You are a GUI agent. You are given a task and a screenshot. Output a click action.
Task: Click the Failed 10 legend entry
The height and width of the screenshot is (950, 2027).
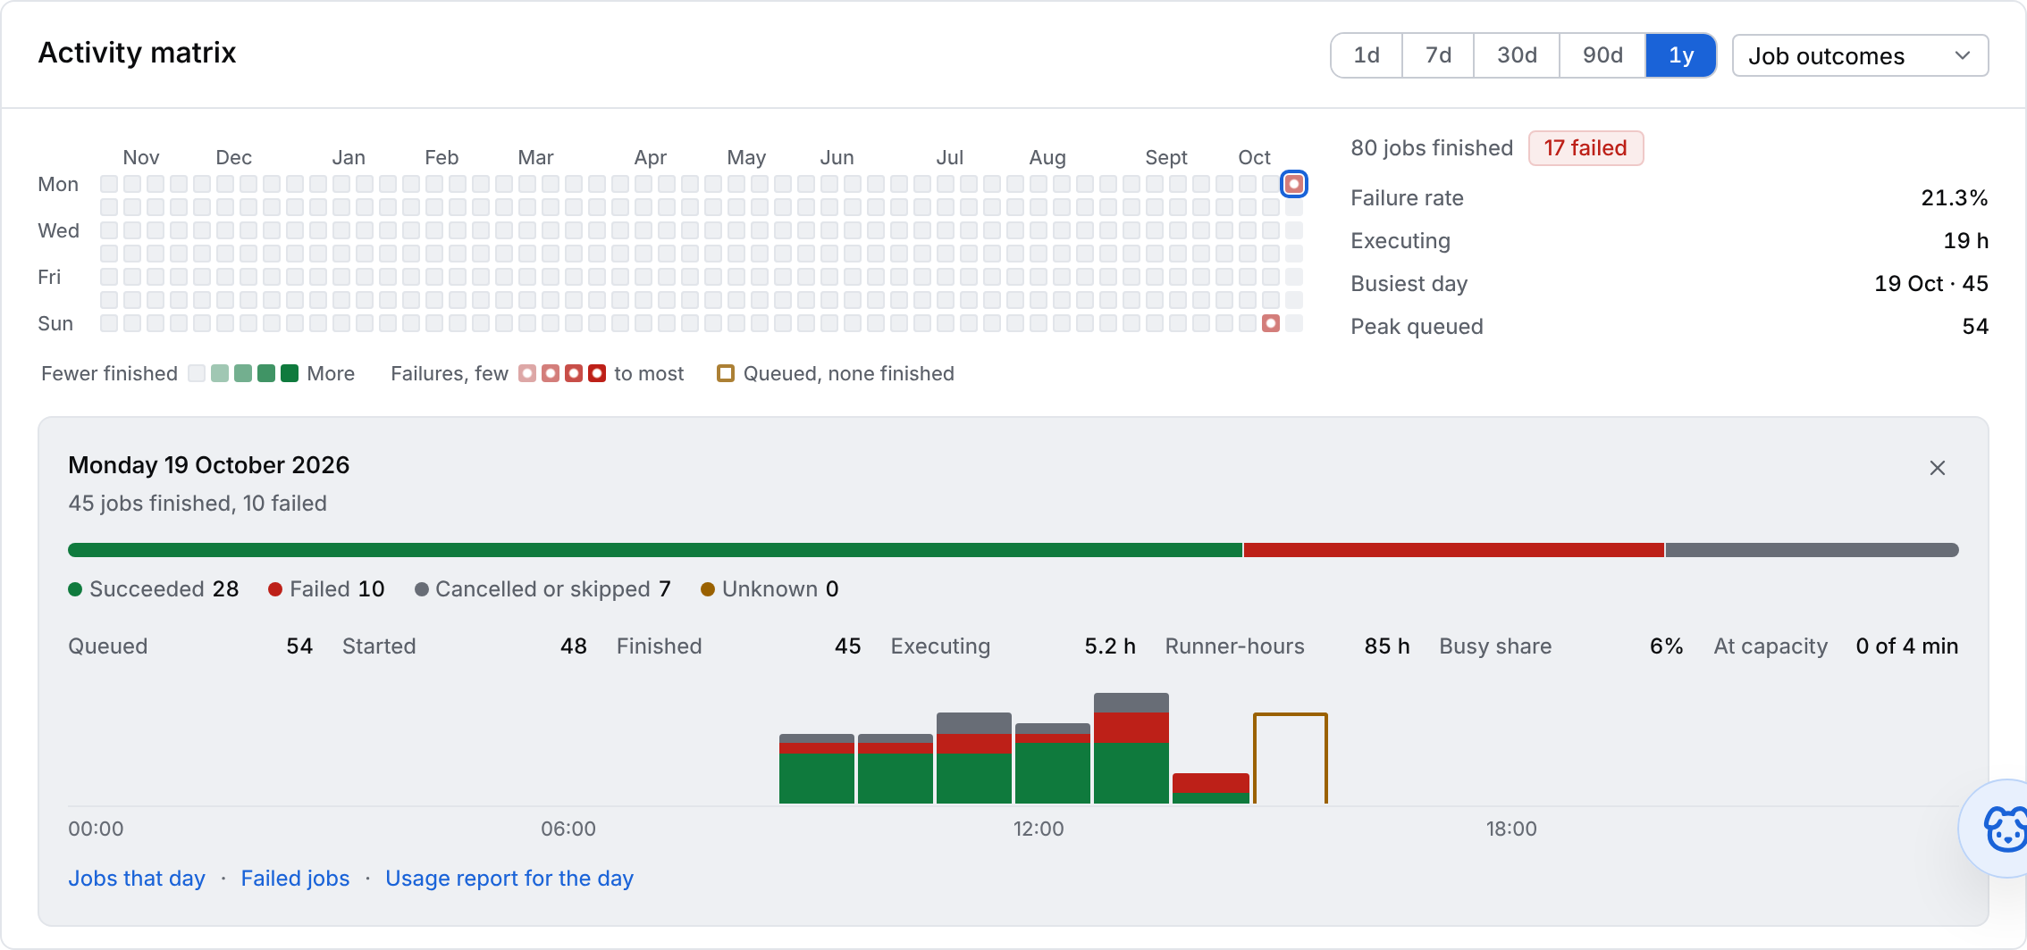coord(327,589)
